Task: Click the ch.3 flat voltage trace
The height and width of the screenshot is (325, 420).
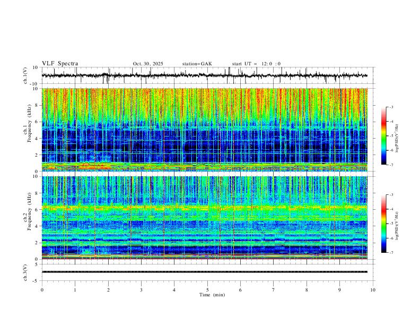Action: tap(204, 272)
